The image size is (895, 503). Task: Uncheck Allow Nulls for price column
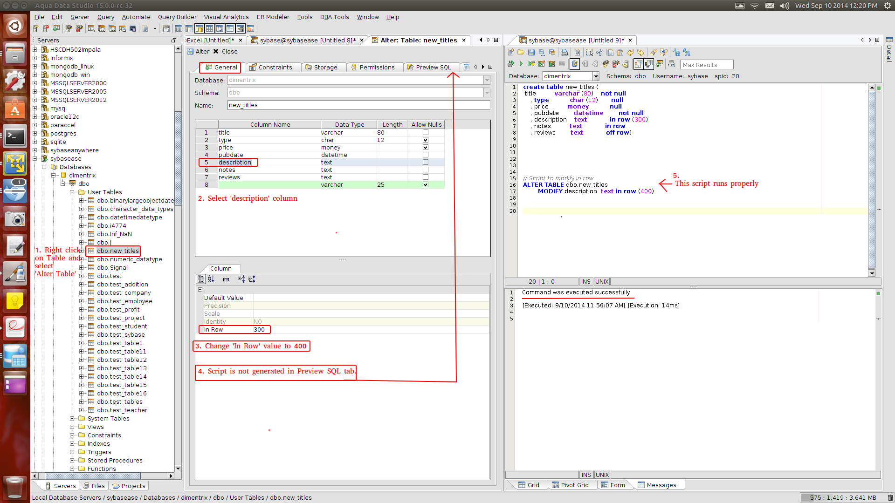[425, 148]
